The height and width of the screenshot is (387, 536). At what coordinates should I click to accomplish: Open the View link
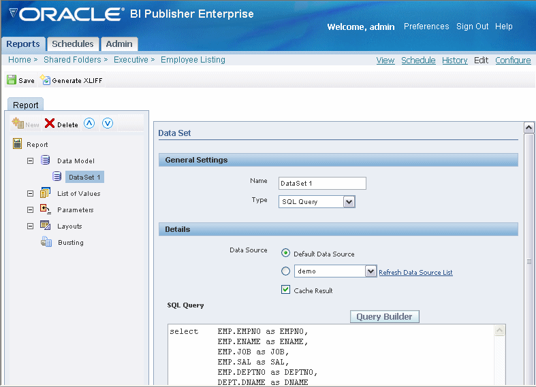[x=385, y=61]
